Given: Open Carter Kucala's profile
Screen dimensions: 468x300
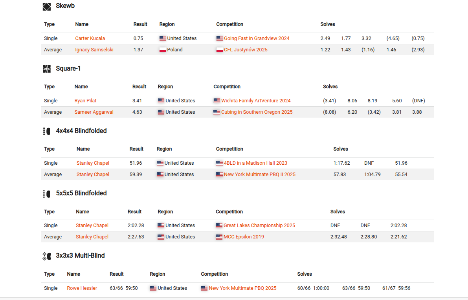Looking at the screenshot, I should (90, 38).
